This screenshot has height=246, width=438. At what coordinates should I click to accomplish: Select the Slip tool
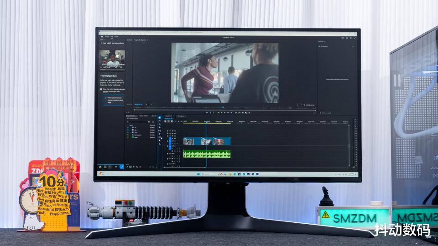(x=160, y=131)
